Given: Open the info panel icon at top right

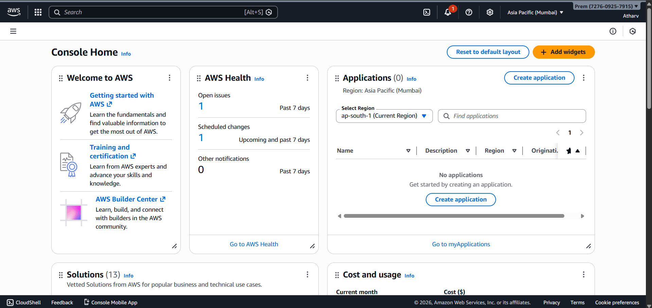Looking at the screenshot, I should point(613,31).
